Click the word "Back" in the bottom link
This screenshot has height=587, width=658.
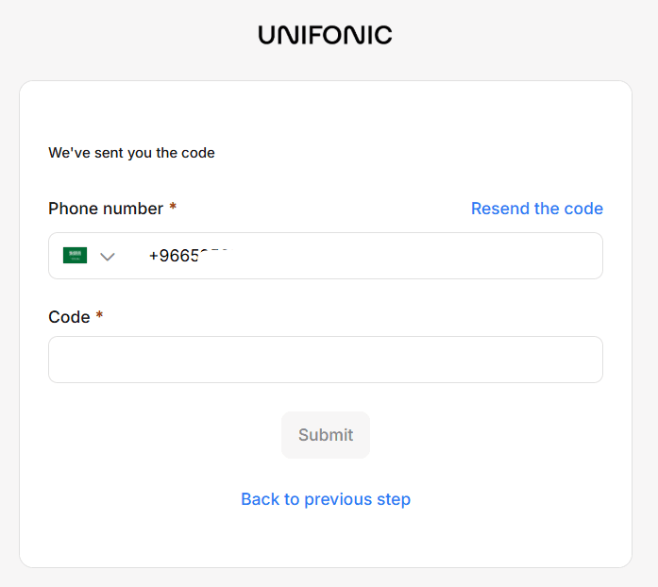click(x=261, y=499)
